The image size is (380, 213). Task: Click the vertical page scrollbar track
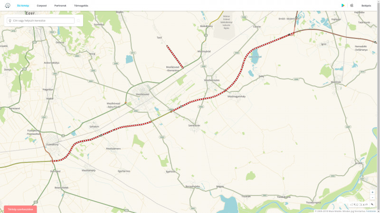pyautogui.click(x=378, y=106)
